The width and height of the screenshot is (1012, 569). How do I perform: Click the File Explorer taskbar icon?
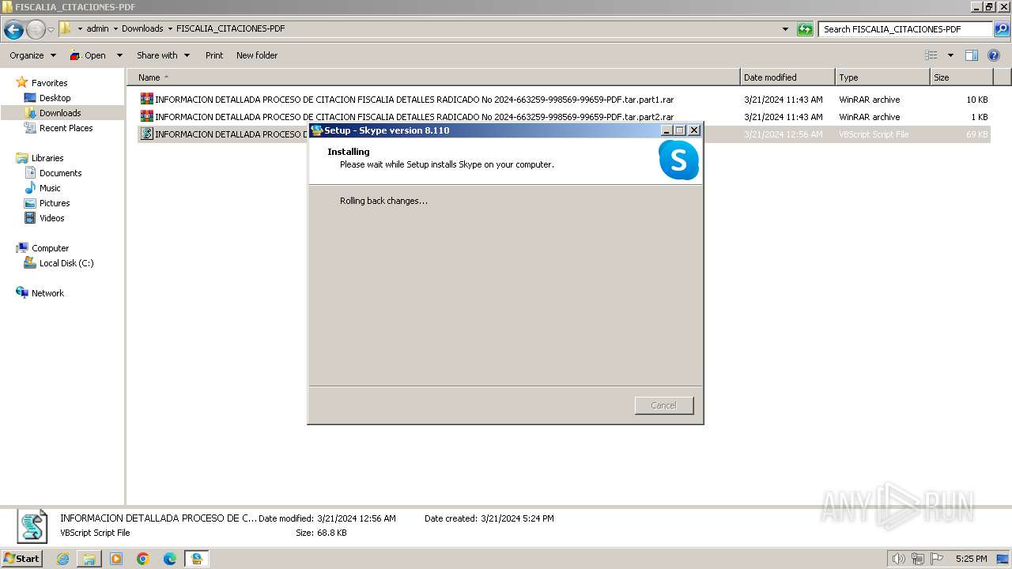[89, 559]
